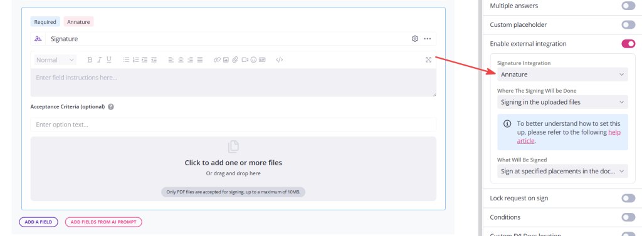
Task: Click to add one or more files
Action: (233, 162)
